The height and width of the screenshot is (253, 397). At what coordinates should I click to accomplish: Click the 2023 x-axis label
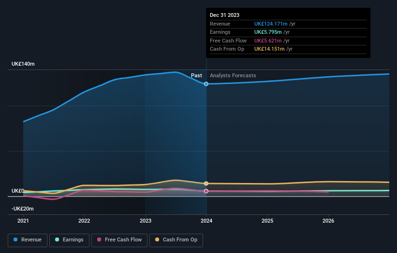[x=146, y=221]
